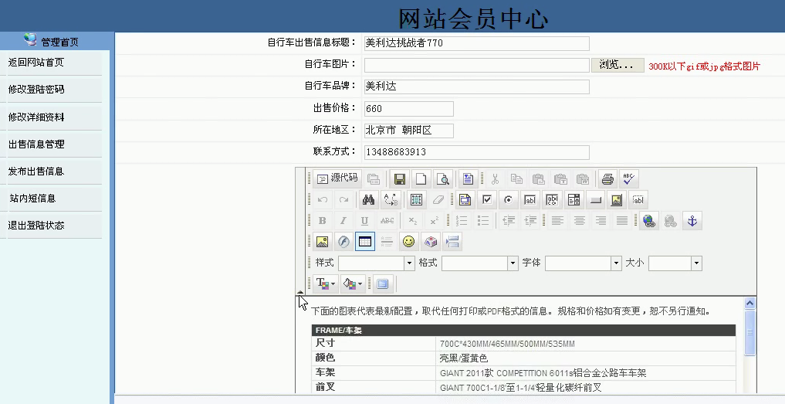The image size is (785, 404).
Task: Paste from Word icon
Action: 583,179
